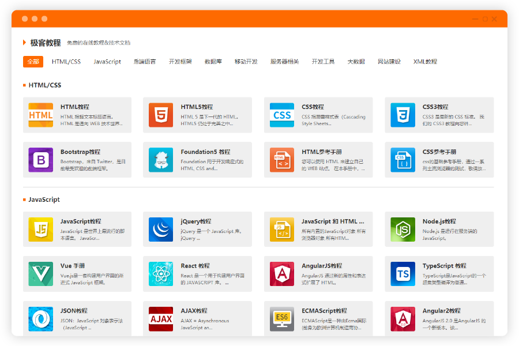This screenshot has height=346, width=519.
Task: Select the ES6 ECMAScript monitor icon
Action: pyautogui.click(x=282, y=319)
